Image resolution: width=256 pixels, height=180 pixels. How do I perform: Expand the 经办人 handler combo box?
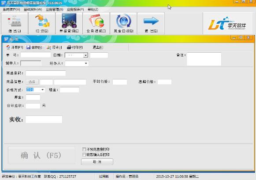point(86,63)
